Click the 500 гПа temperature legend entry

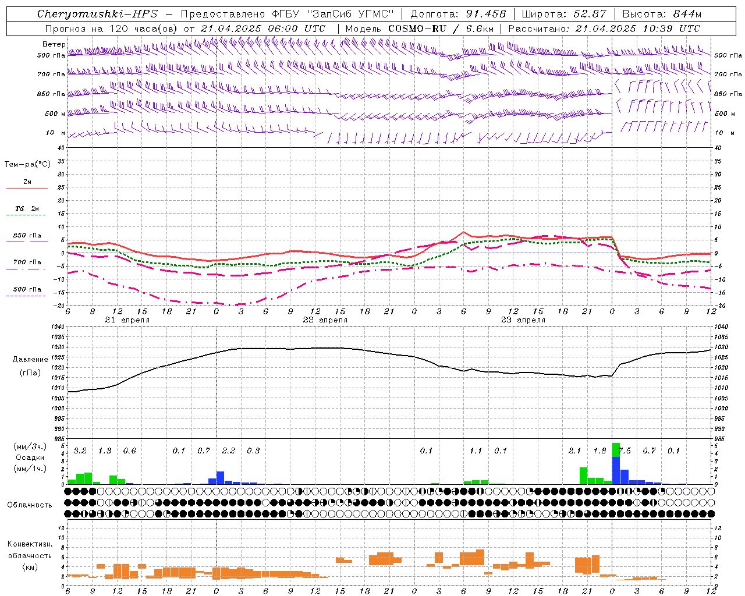pos(27,289)
